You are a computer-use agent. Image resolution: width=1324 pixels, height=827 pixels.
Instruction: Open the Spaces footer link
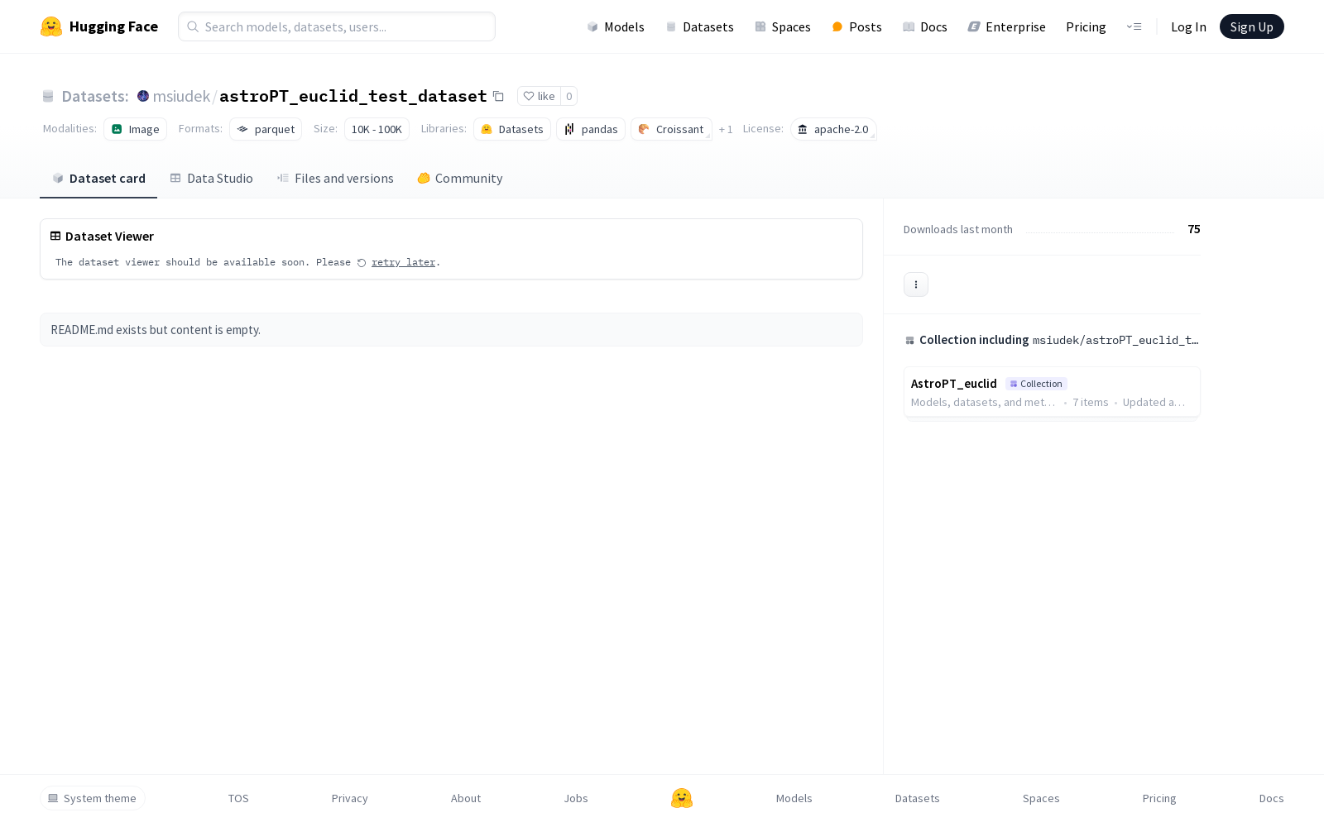(x=1041, y=798)
